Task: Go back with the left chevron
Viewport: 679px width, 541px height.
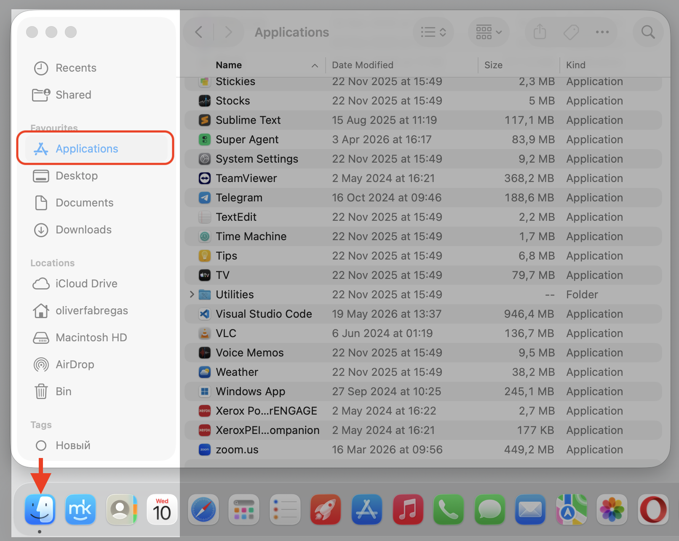Action: [199, 32]
